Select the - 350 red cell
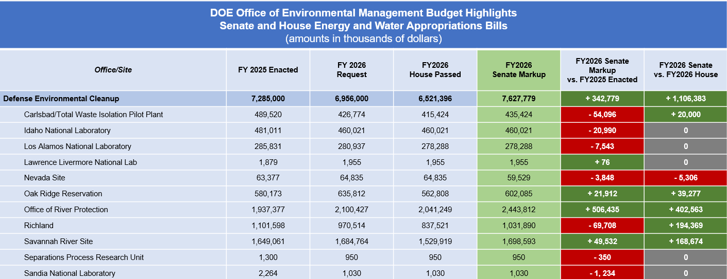 602,257
